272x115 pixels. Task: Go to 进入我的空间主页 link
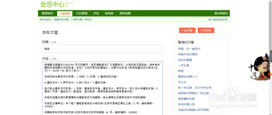[218, 20]
